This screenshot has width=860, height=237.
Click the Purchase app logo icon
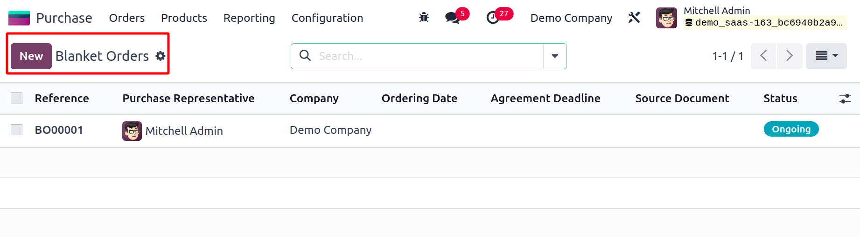pos(19,18)
